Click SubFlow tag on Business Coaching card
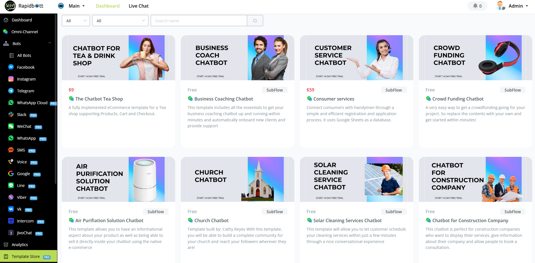 (275, 90)
